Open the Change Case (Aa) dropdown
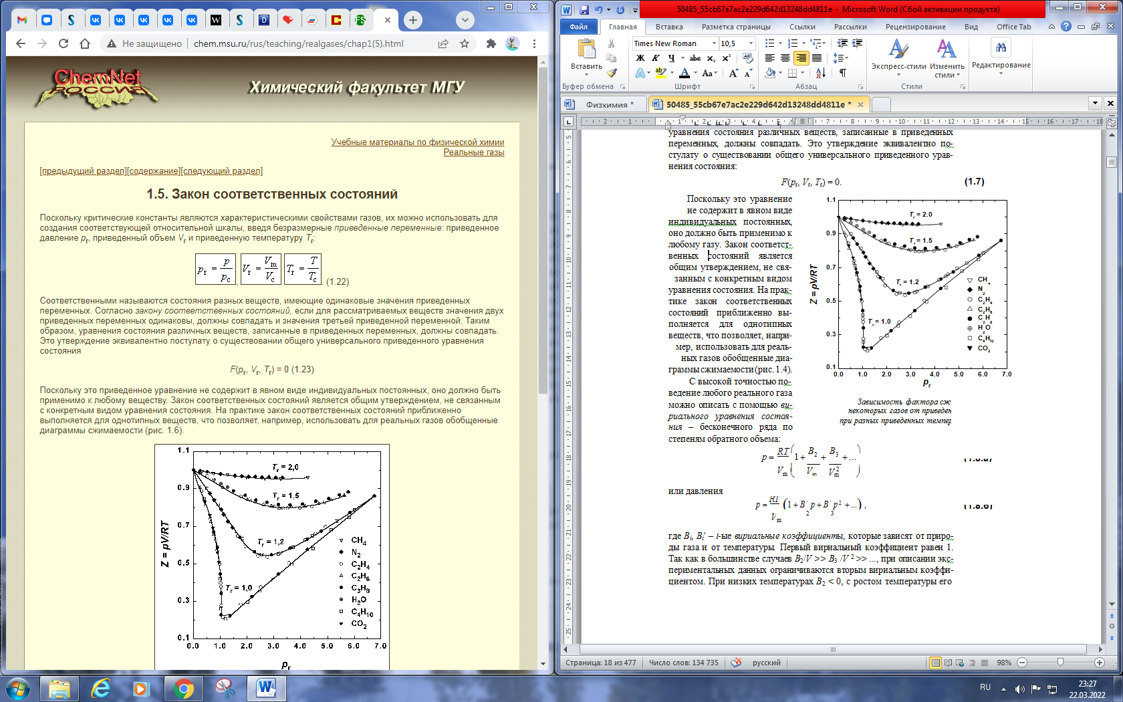 tap(709, 73)
